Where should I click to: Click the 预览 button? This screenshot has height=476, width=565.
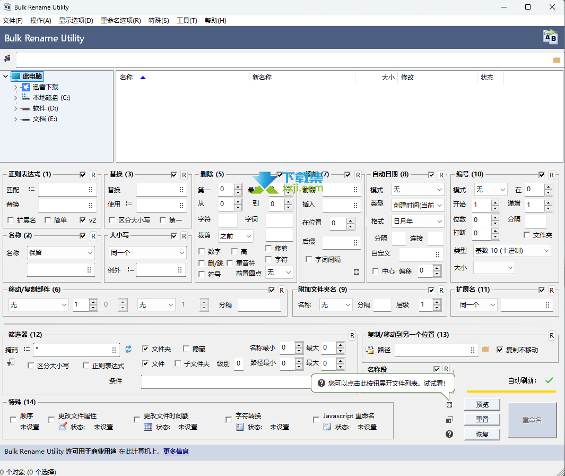[482, 404]
